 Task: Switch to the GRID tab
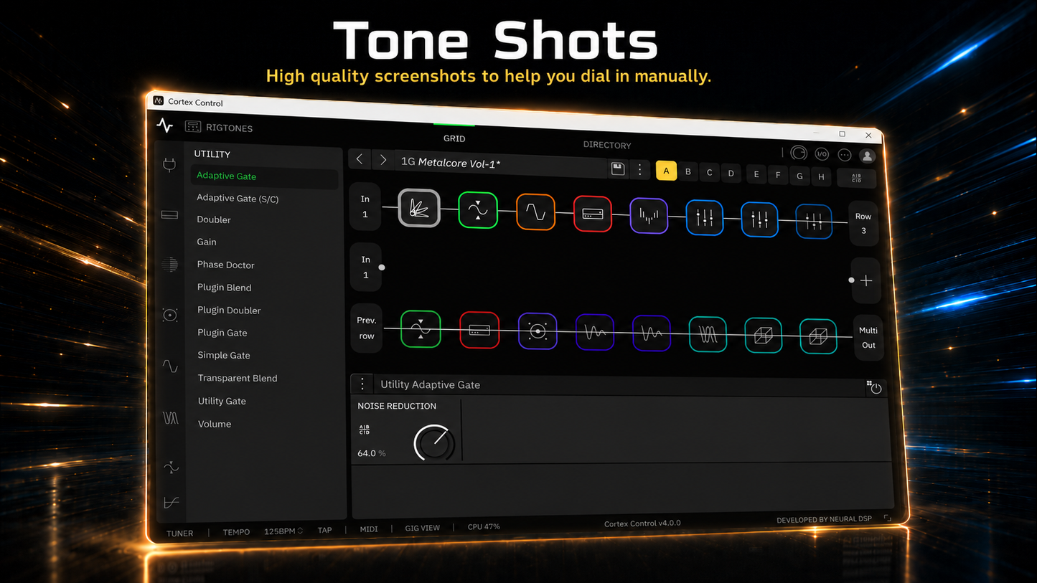[454, 138]
